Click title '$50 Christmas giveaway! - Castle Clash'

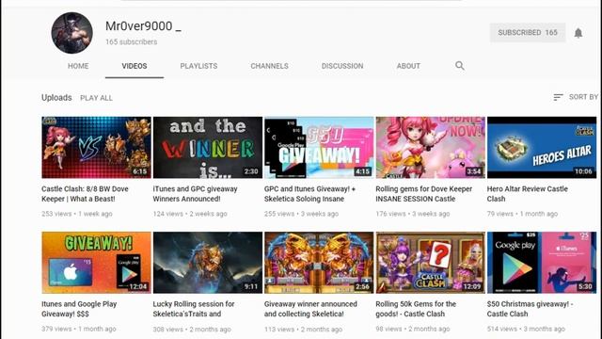pos(530,309)
